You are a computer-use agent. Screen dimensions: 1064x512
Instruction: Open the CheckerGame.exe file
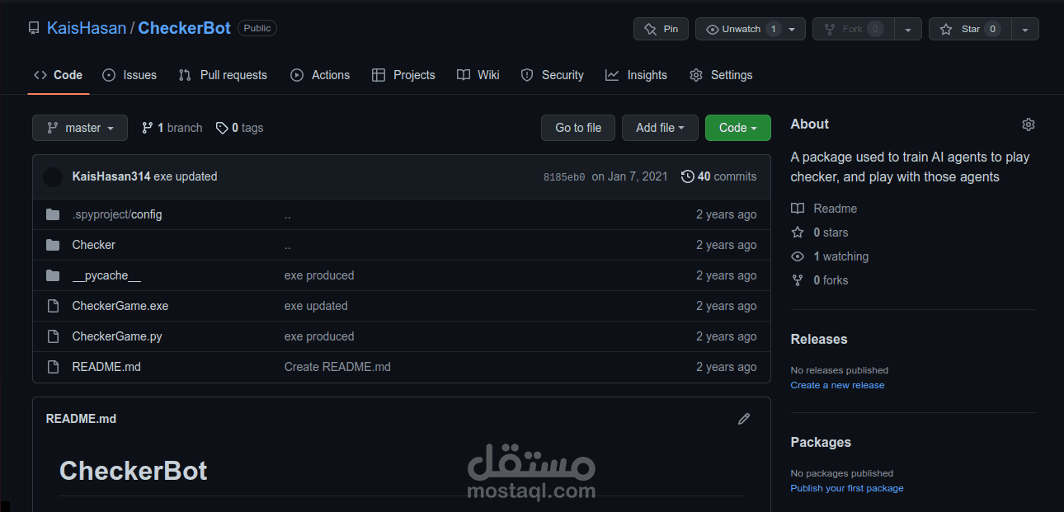point(120,306)
